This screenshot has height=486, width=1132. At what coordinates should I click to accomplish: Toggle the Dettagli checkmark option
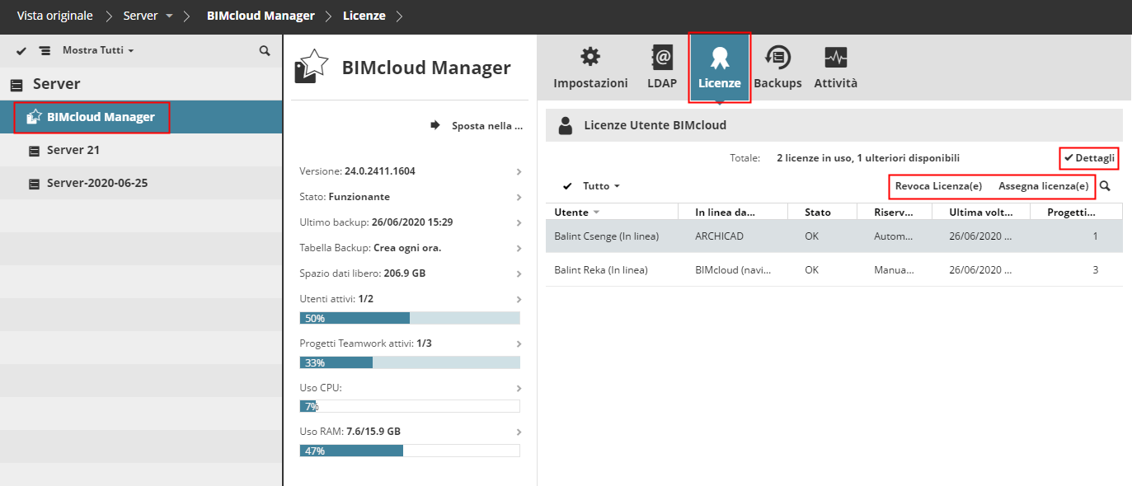click(x=1089, y=157)
